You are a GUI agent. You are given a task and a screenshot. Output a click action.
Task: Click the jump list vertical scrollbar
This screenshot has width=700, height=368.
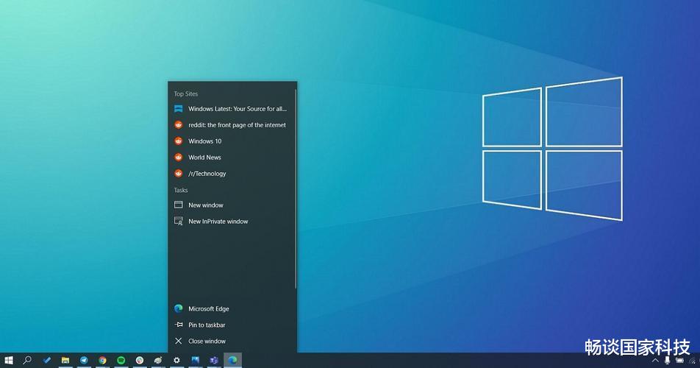point(296,188)
